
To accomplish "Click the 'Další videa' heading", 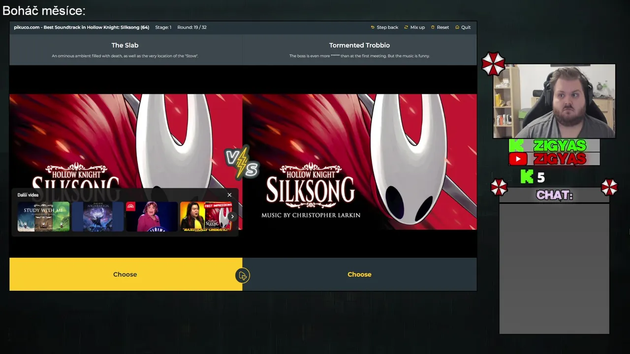I will (28, 195).
